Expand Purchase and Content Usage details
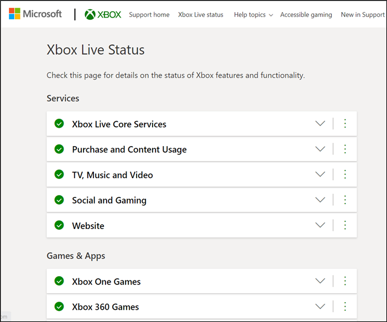The image size is (387, 322). 320,149
